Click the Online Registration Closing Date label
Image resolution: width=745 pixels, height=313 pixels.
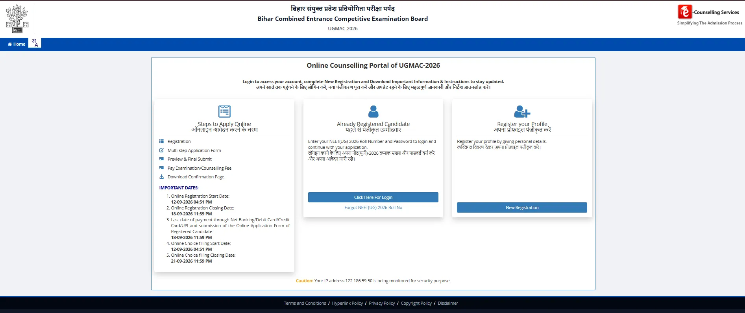pyautogui.click(x=202, y=208)
